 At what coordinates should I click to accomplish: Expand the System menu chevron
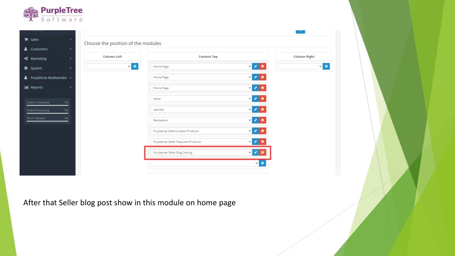pos(70,68)
